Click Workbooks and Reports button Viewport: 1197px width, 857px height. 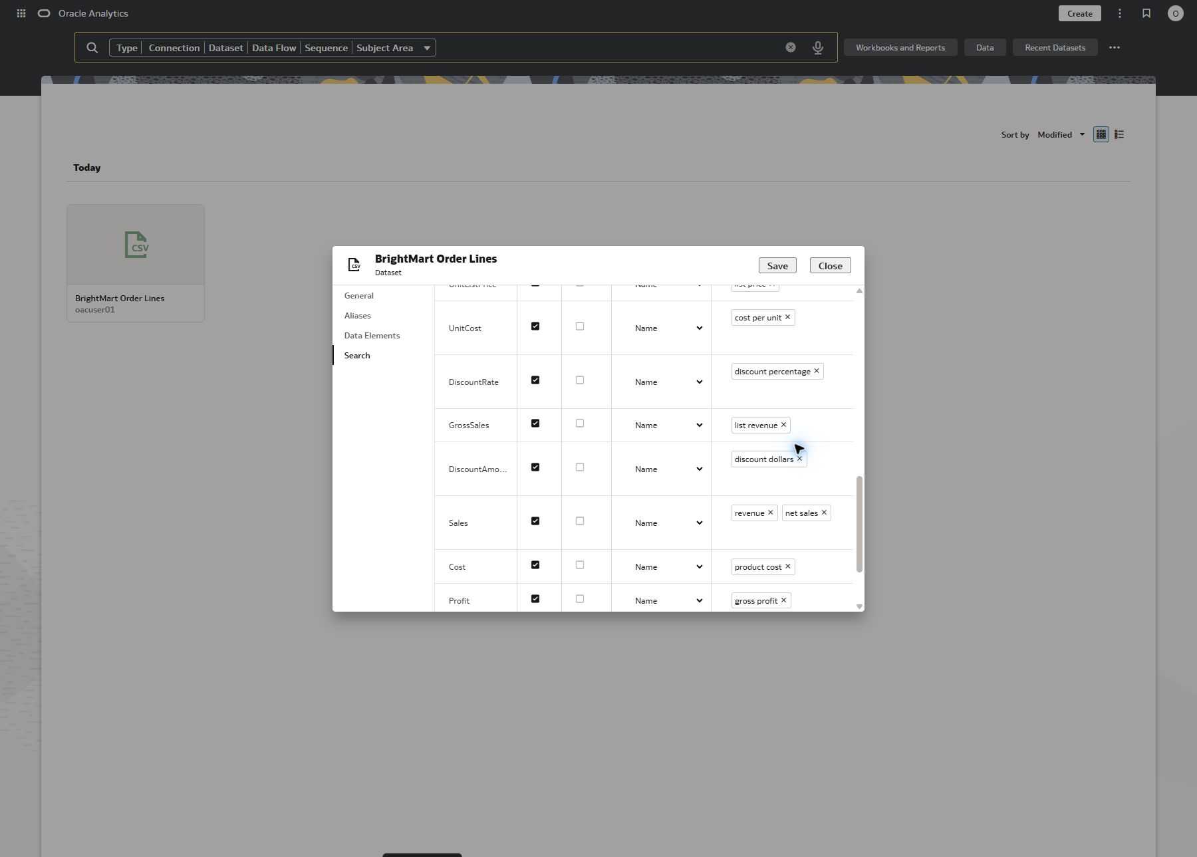click(x=900, y=47)
